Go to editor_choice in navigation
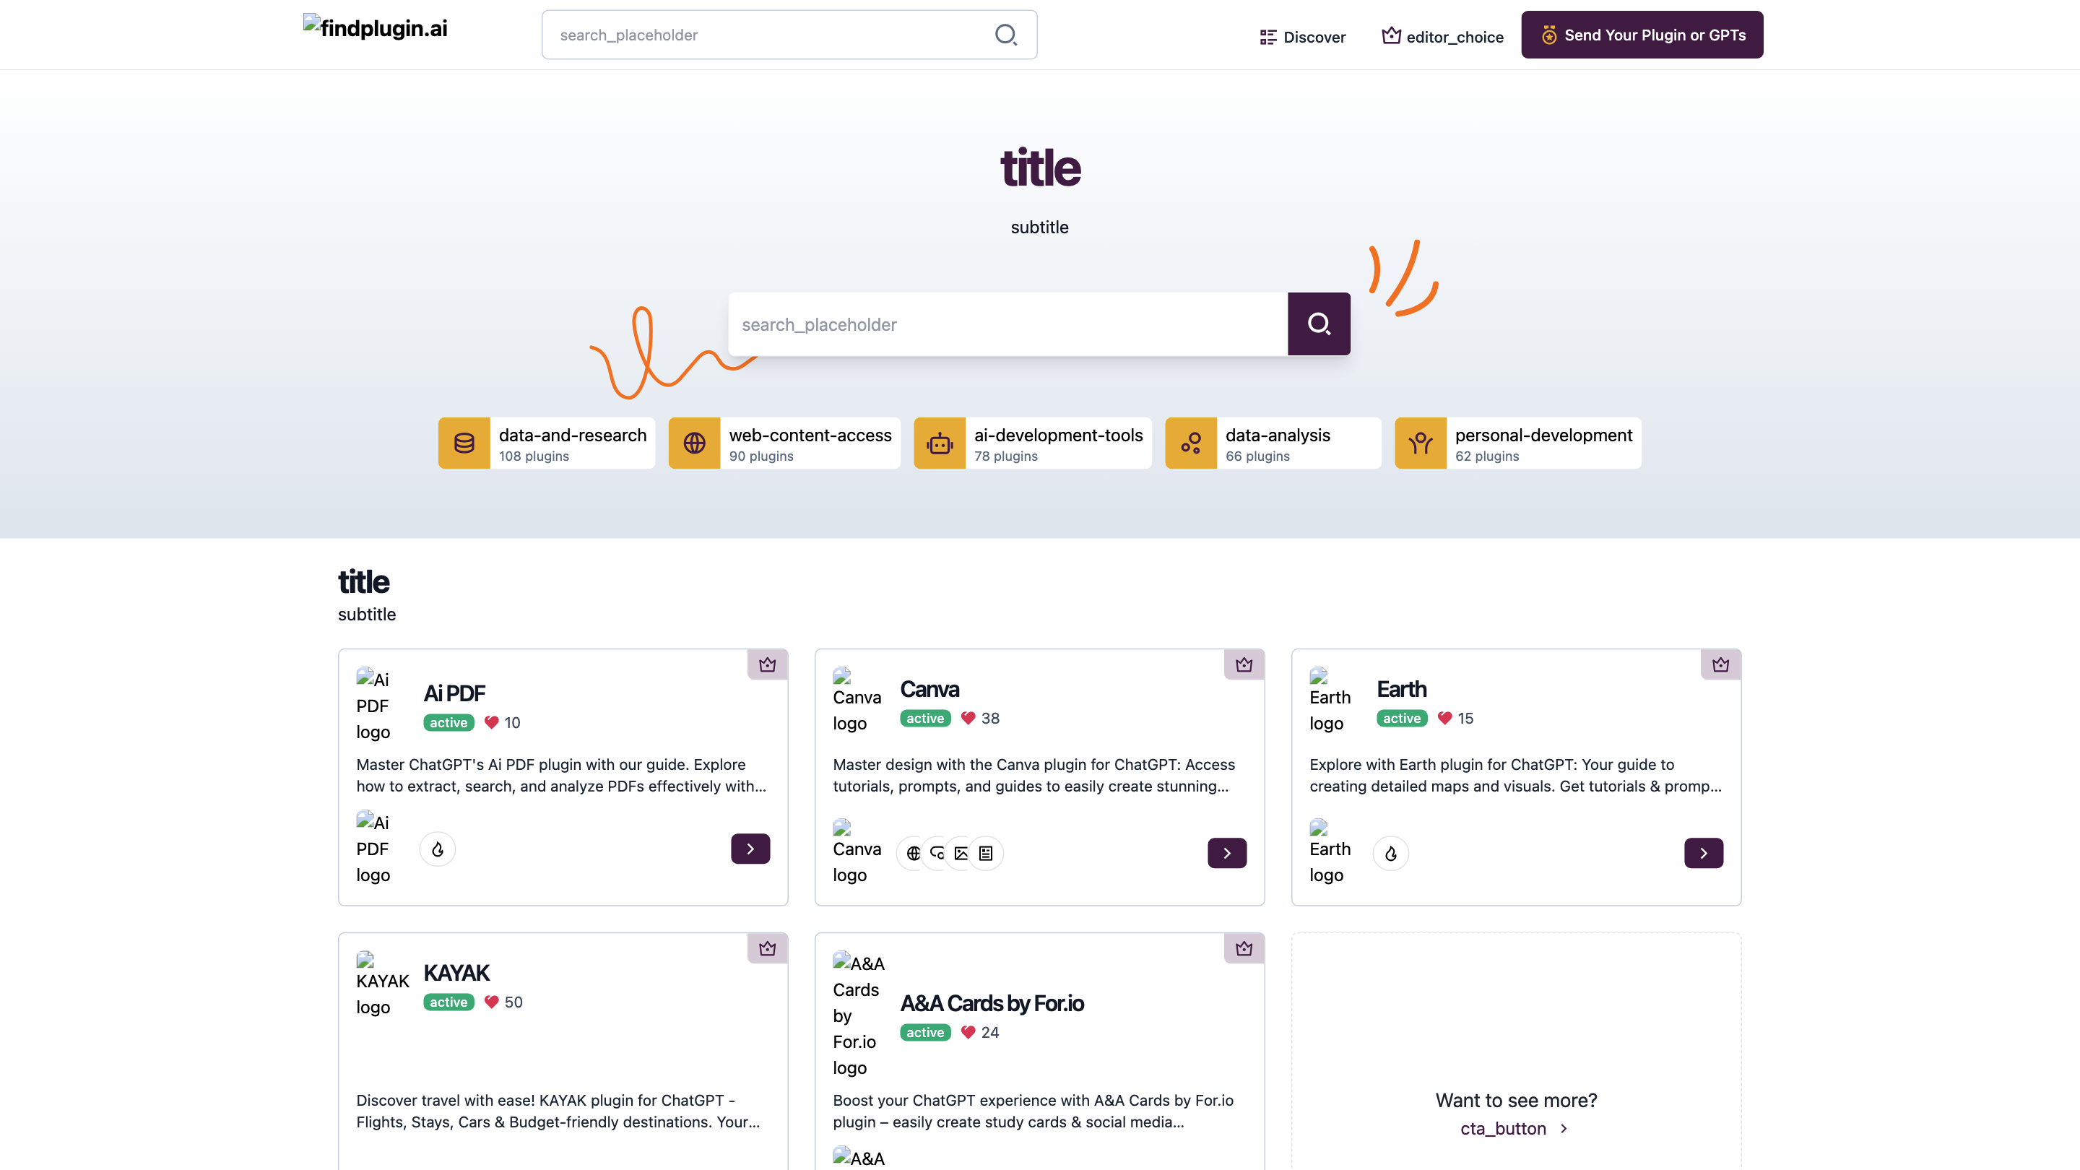This screenshot has height=1170, width=2080. coord(1443,37)
